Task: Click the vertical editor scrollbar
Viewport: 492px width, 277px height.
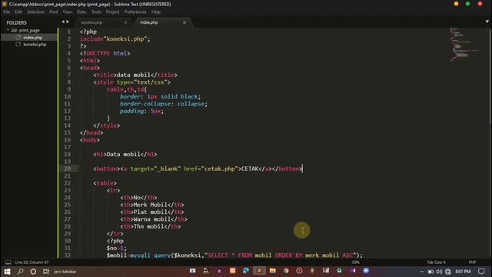Action: click(x=490, y=77)
